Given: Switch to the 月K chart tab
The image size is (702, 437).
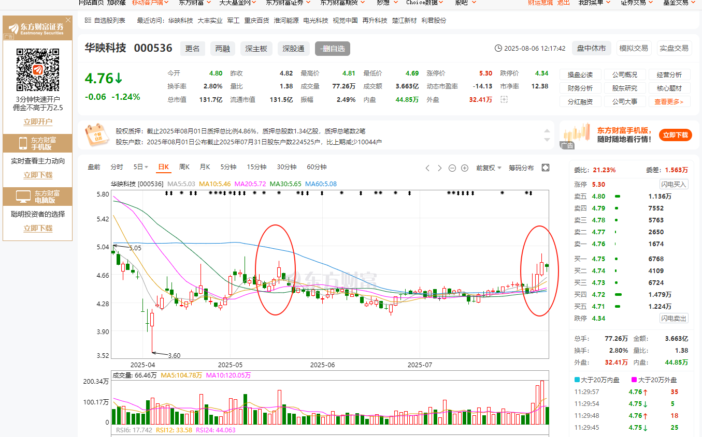Looking at the screenshot, I should point(205,167).
